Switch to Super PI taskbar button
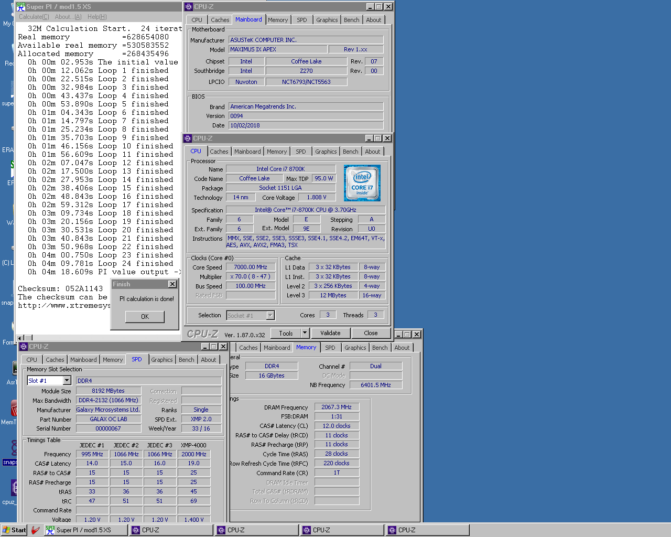 coord(86,530)
